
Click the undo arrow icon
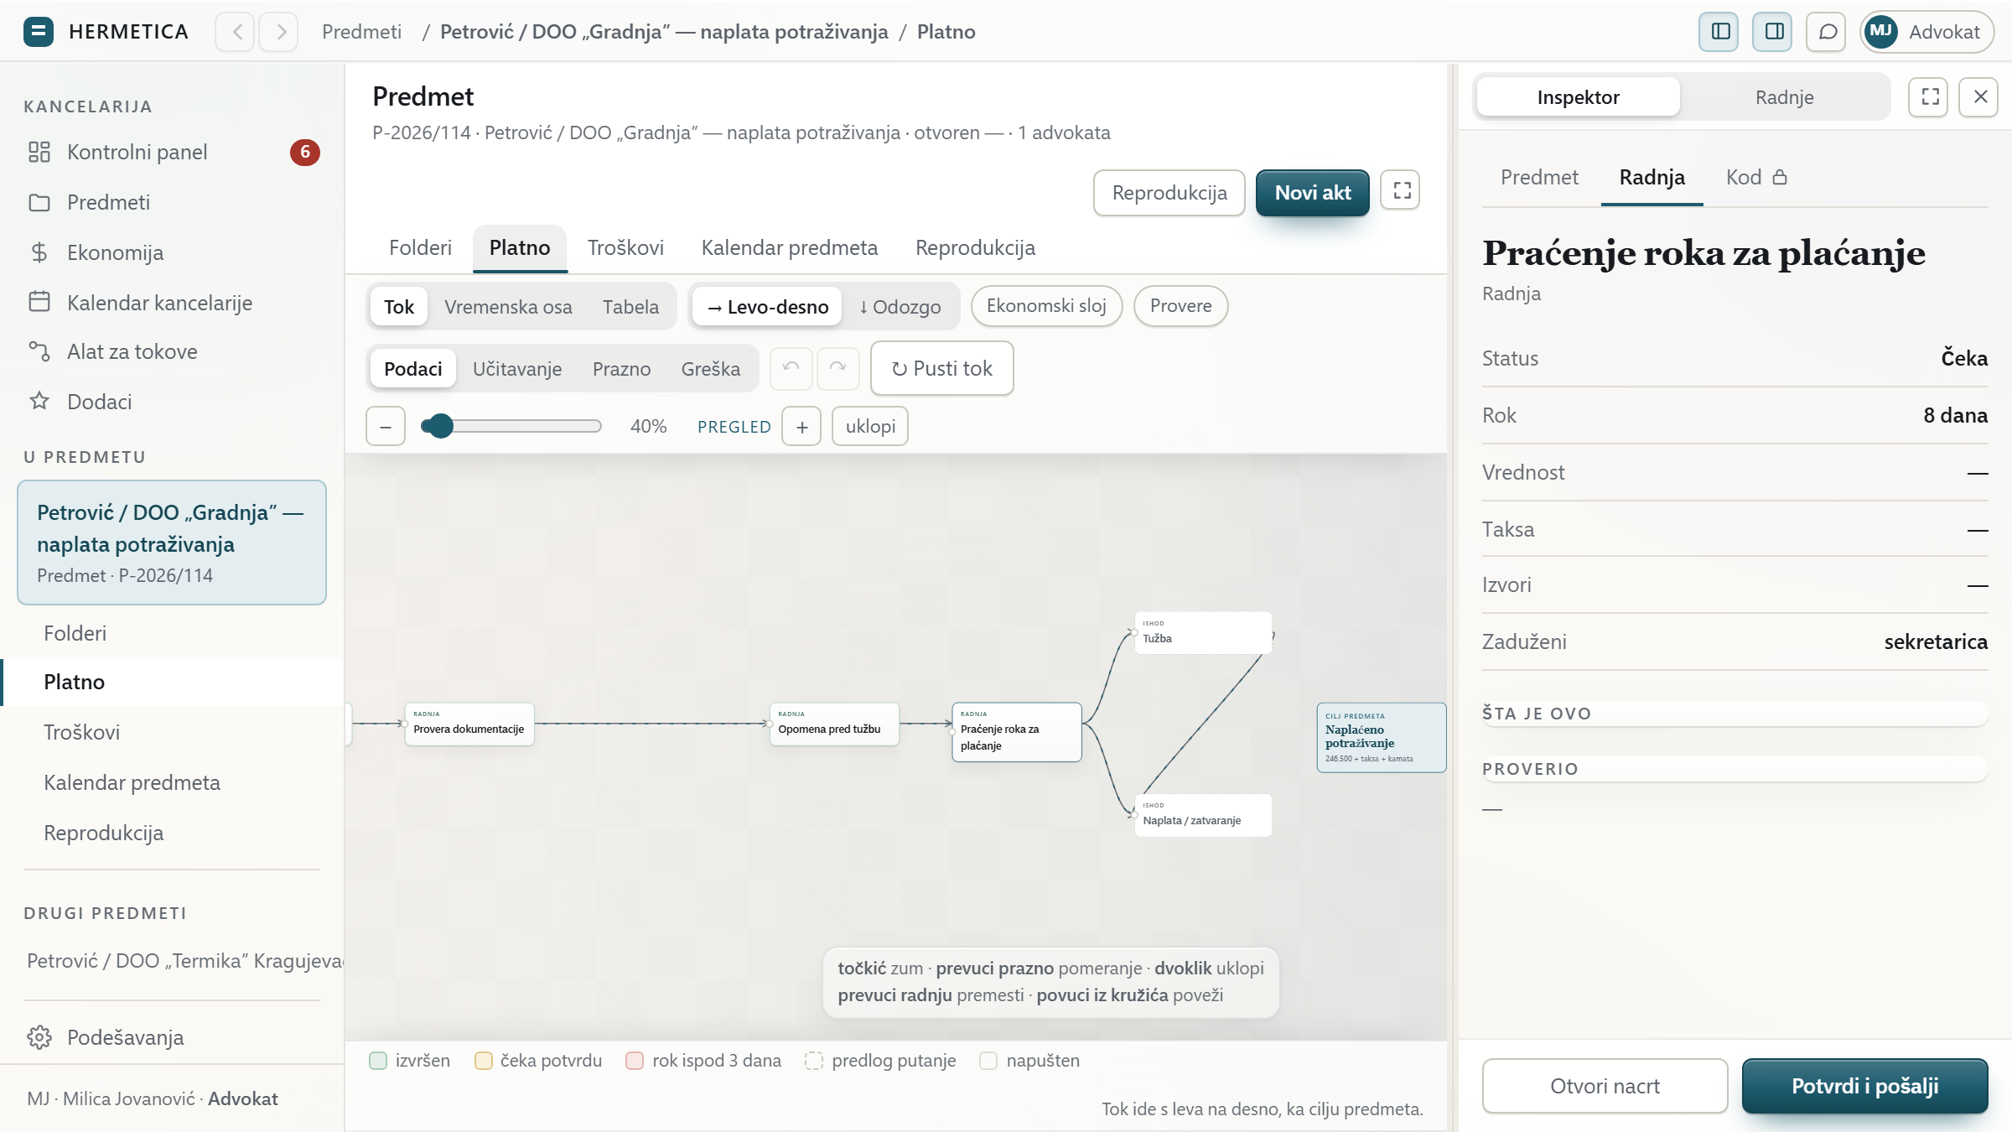point(791,368)
